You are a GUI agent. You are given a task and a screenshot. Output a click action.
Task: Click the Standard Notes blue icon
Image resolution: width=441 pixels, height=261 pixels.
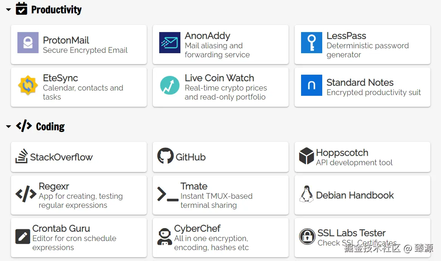pos(312,85)
